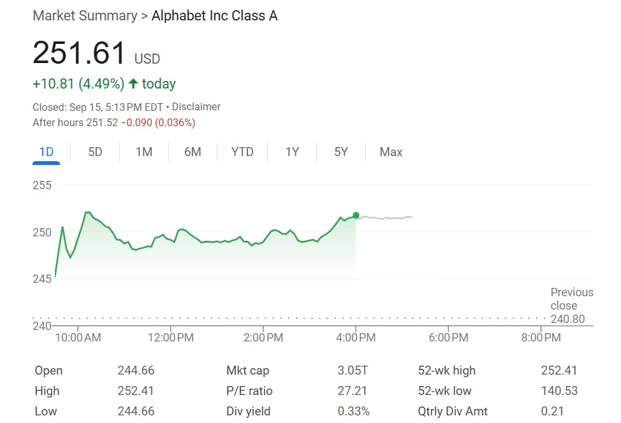Show the Max range chart
The height and width of the screenshot is (423, 621).
[391, 152]
